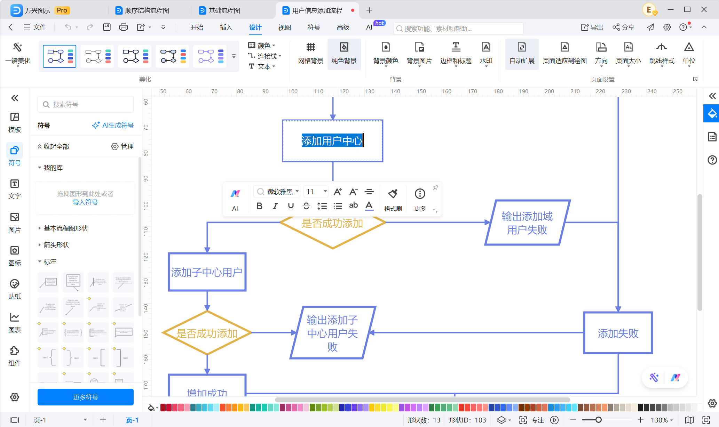Expand the Basic Flowchart Shapes (基本流程图形状) category
This screenshot has height=427, width=719.
66,228
